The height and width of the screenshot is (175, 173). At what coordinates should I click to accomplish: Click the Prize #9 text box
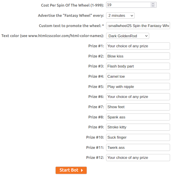point(138,127)
